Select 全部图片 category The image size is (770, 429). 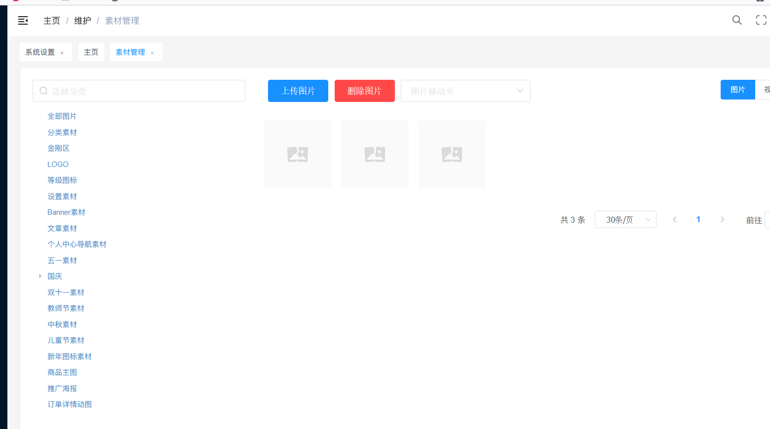tap(62, 116)
